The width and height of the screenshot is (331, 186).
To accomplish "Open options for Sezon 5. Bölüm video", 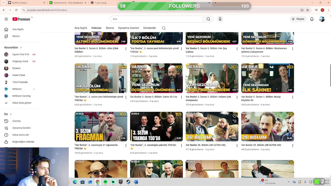I will [x=237, y=49].
